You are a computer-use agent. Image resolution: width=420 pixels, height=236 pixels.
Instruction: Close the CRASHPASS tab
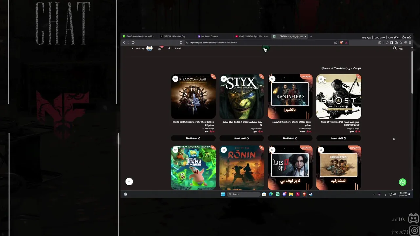305,36
